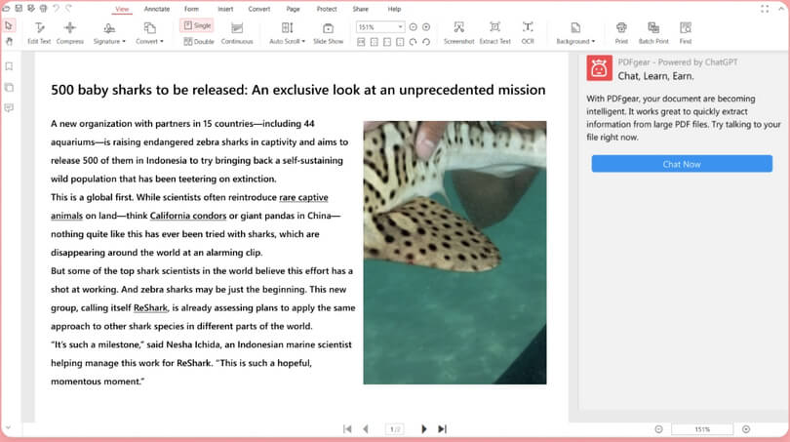
Task: Go to the first page
Action: point(347,429)
